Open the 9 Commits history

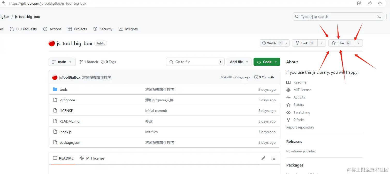264,77
